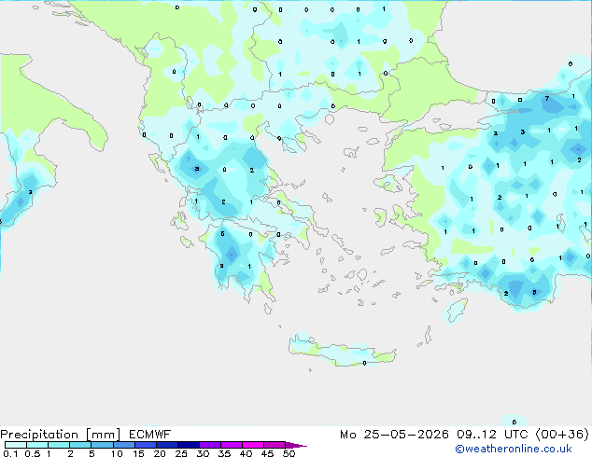Click the '25' legend scale label

tap(181, 453)
